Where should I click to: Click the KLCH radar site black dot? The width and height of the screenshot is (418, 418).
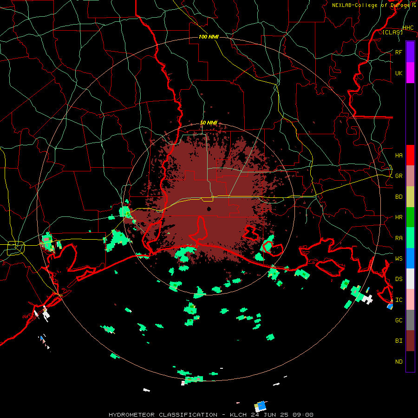[x=209, y=209]
